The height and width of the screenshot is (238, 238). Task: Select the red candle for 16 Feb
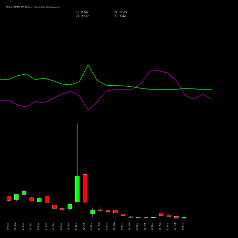(x=161, y=214)
